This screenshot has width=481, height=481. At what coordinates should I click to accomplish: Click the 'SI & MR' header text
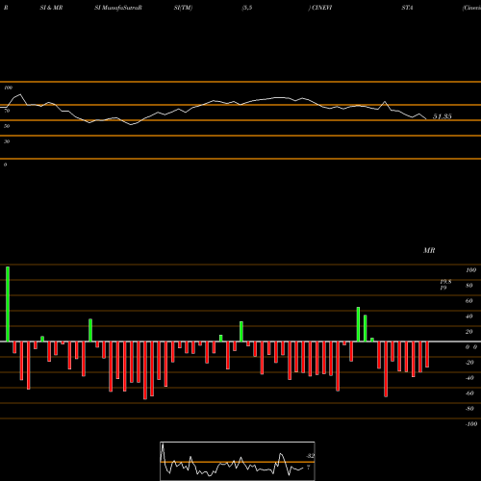(51, 8)
